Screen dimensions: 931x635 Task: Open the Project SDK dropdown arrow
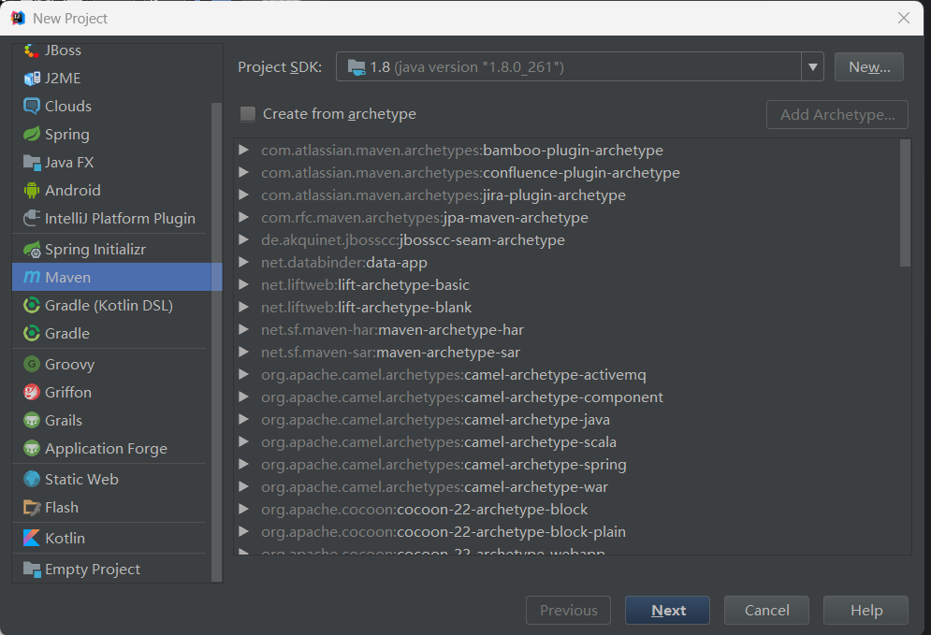tap(813, 67)
